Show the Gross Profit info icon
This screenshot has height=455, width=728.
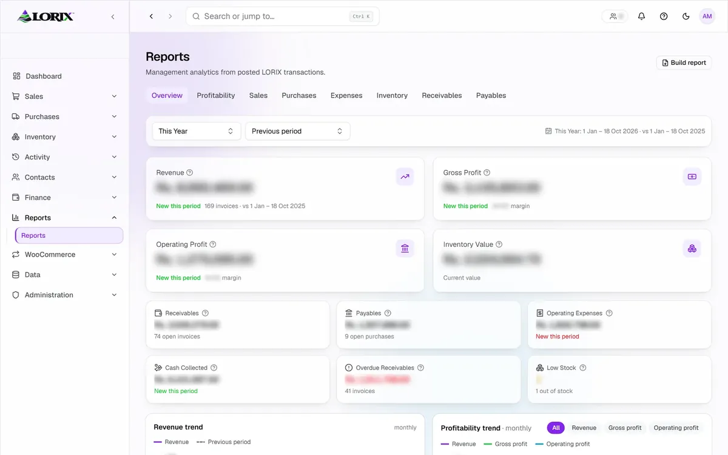click(x=487, y=173)
